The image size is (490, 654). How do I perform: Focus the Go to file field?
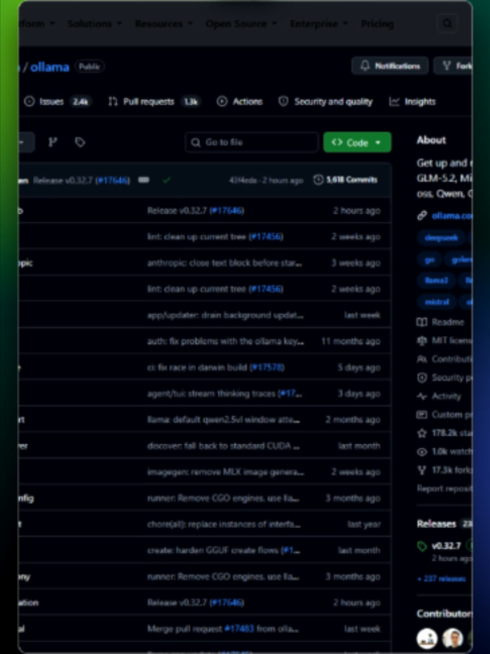(252, 142)
